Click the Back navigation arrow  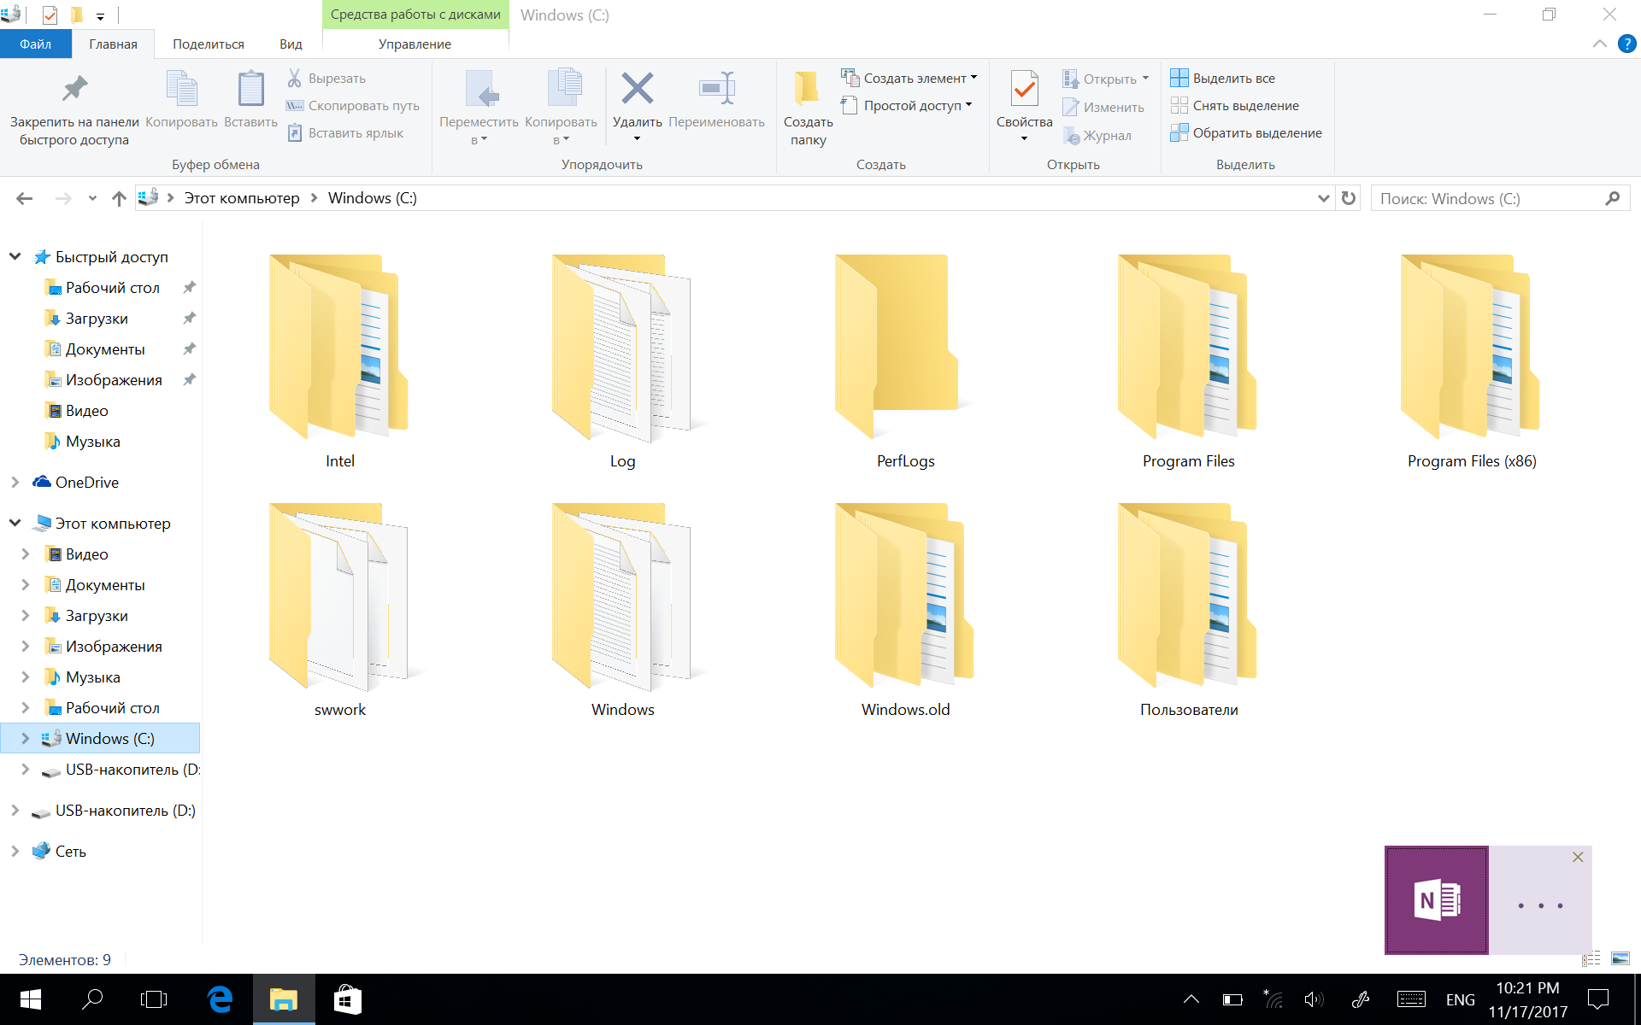[25, 198]
